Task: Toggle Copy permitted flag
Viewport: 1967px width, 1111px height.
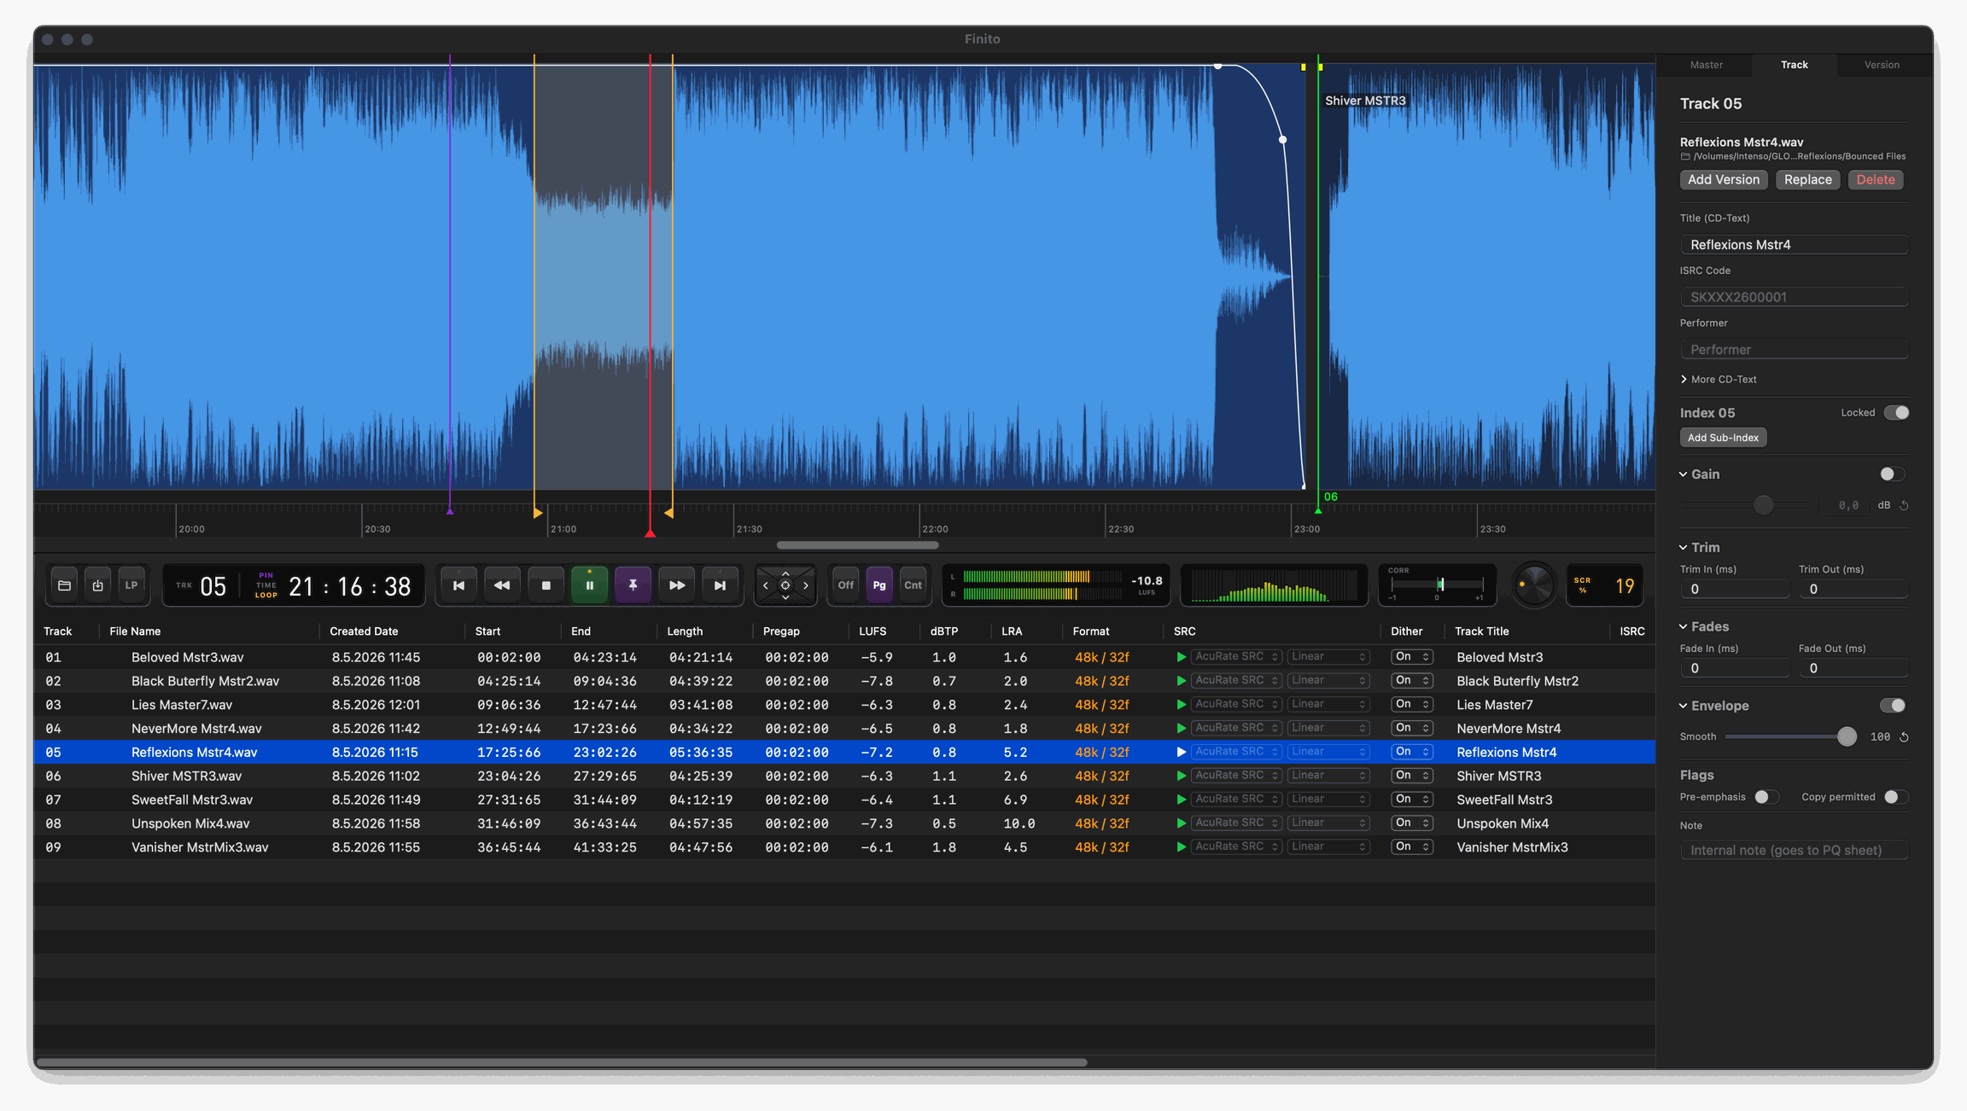Action: [x=1896, y=797]
